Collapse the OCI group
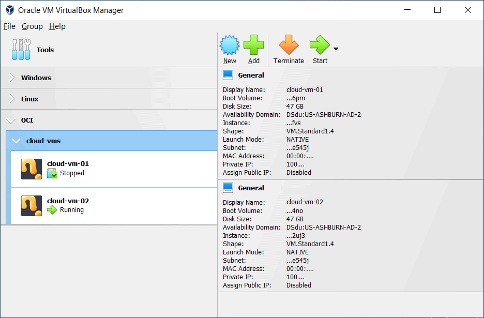 click(x=11, y=120)
